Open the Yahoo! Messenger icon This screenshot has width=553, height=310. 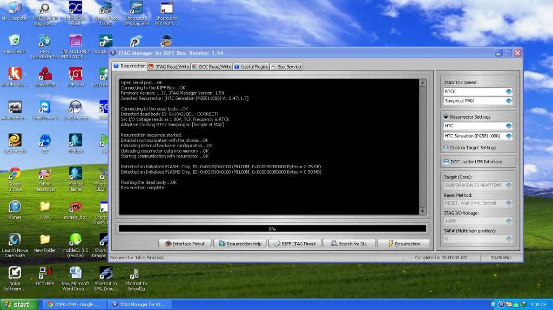(x=45, y=179)
